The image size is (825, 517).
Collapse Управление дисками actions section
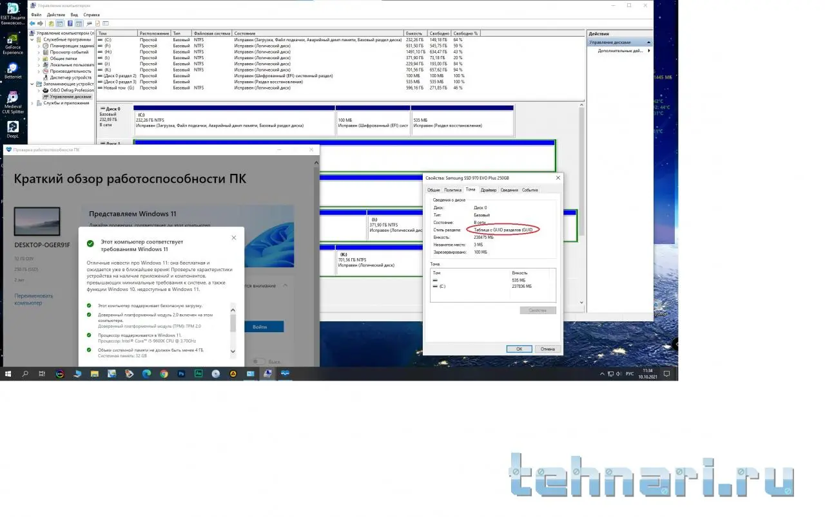pyautogui.click(x=648, y=42)
